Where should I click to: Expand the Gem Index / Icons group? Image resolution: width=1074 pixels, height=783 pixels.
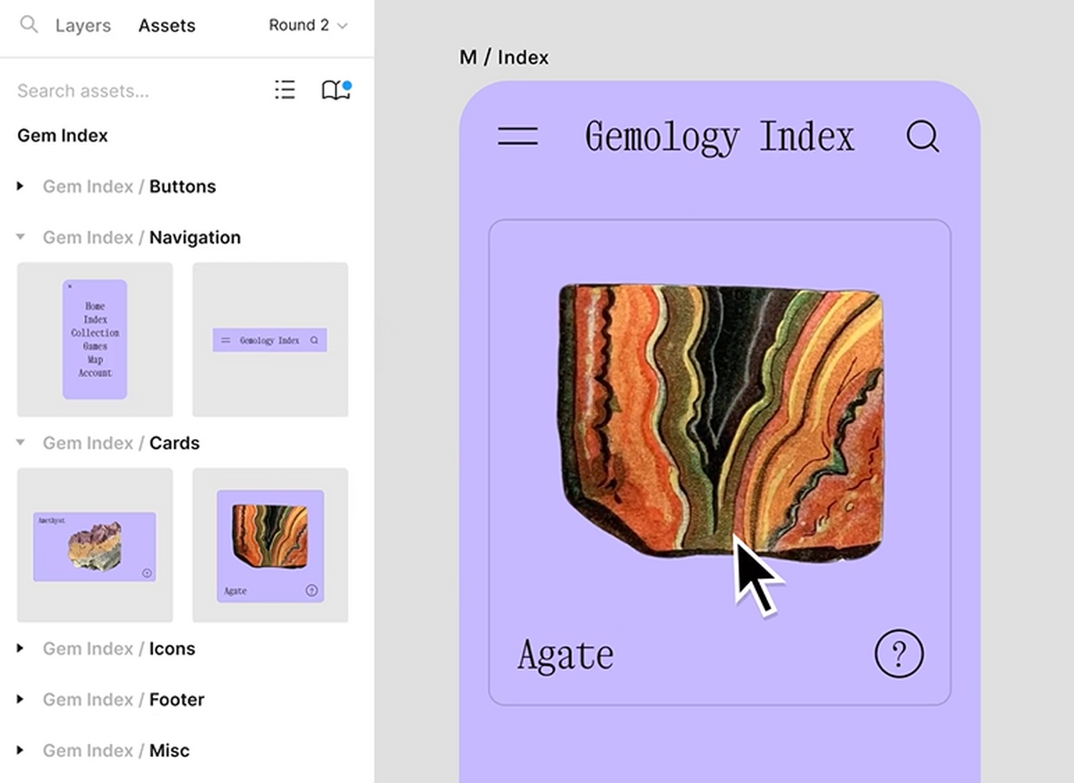click(21, 649)
